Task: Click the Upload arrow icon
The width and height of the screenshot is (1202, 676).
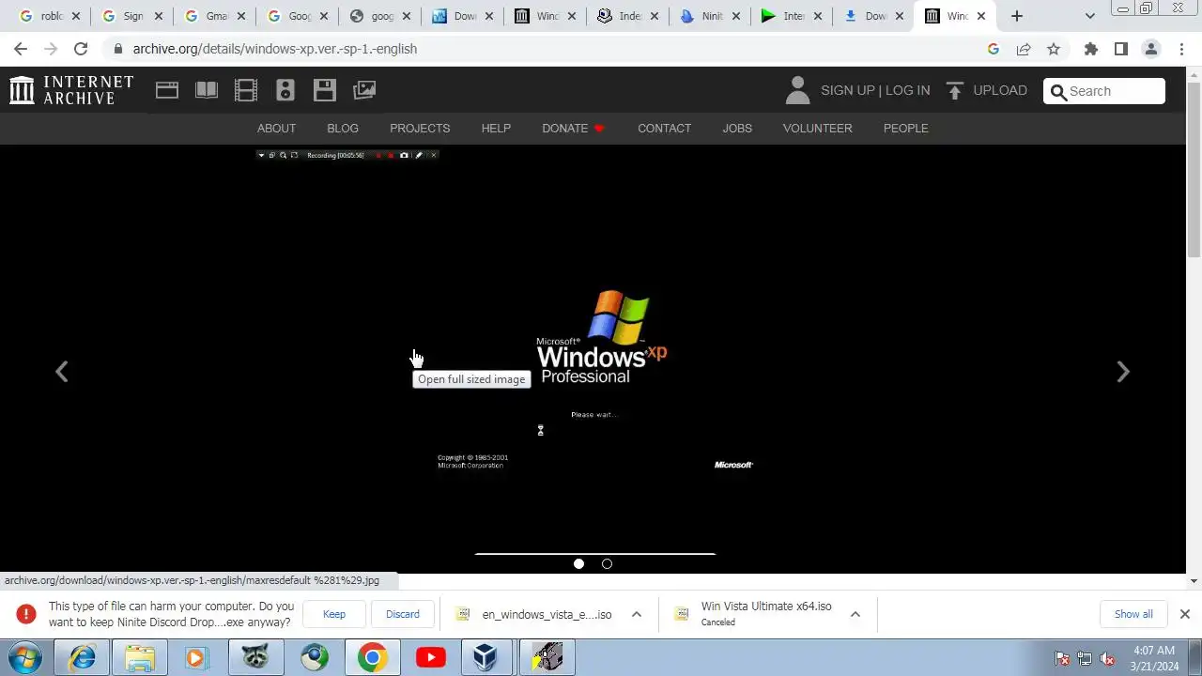Action: click(955, 90)
